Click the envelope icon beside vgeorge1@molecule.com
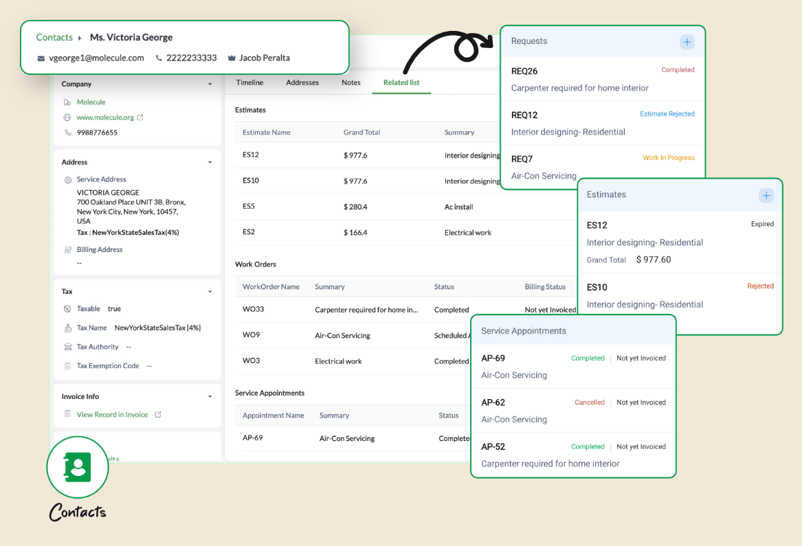Image resolution: width=802 pixels, height=546 pixels. (42, 58)
